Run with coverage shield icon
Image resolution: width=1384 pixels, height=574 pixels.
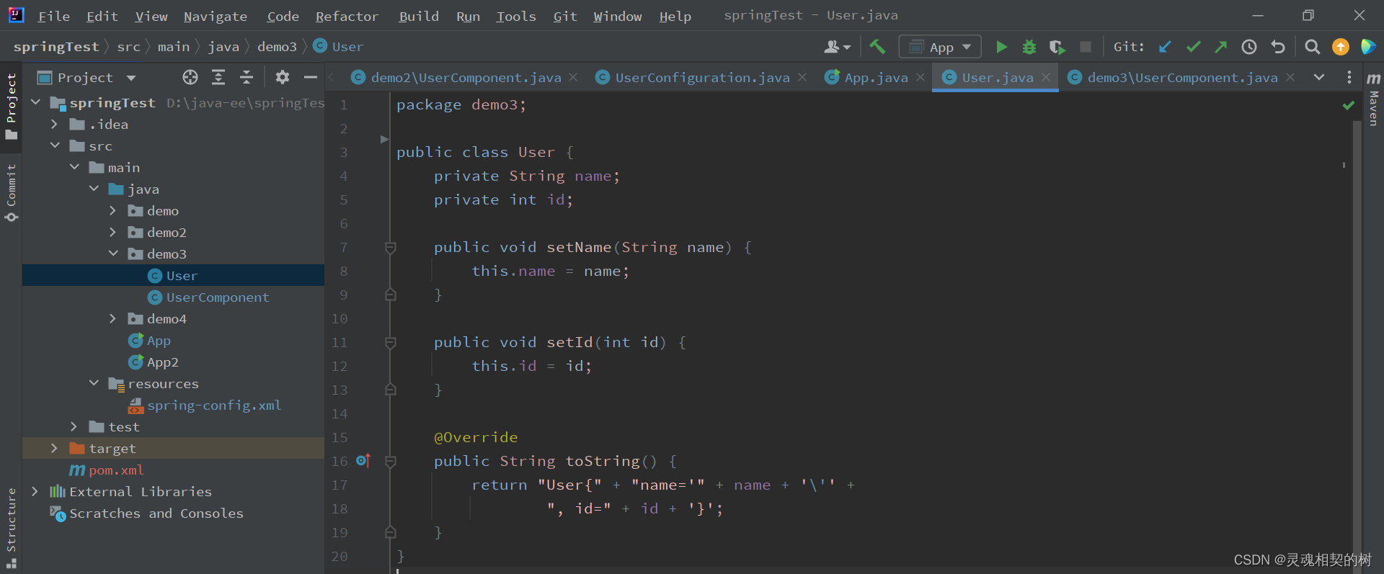(1057, 47)
